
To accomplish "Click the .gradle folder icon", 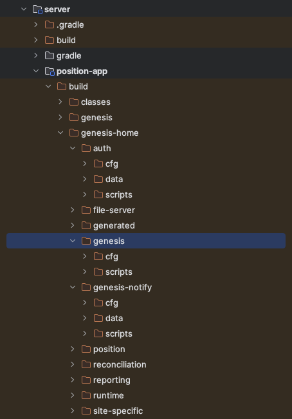I will point(50,24).
